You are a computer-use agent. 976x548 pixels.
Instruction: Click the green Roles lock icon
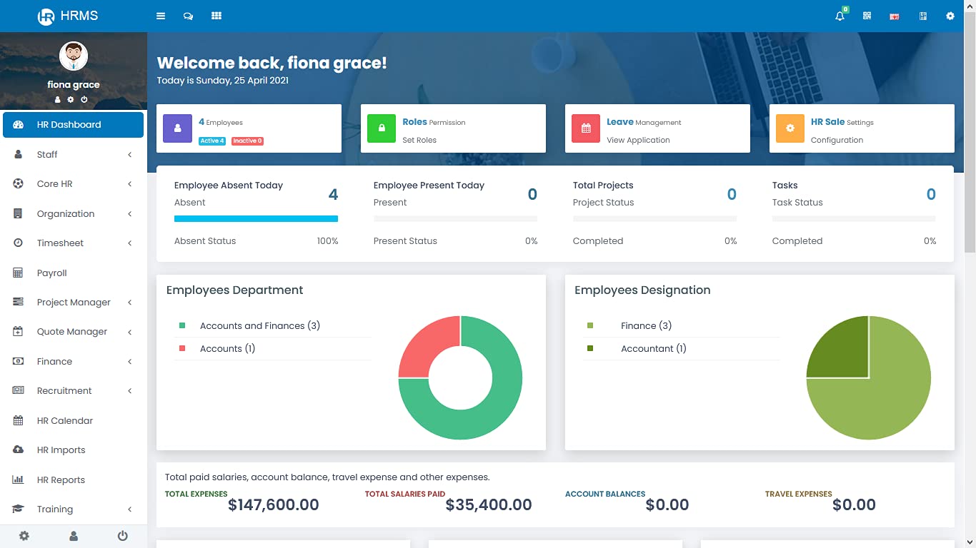[x=382, y=128]
